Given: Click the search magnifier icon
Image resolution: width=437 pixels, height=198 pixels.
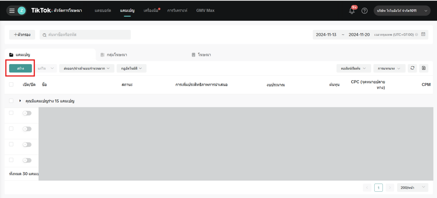Looking at the screenshot, I should (44, 34).
